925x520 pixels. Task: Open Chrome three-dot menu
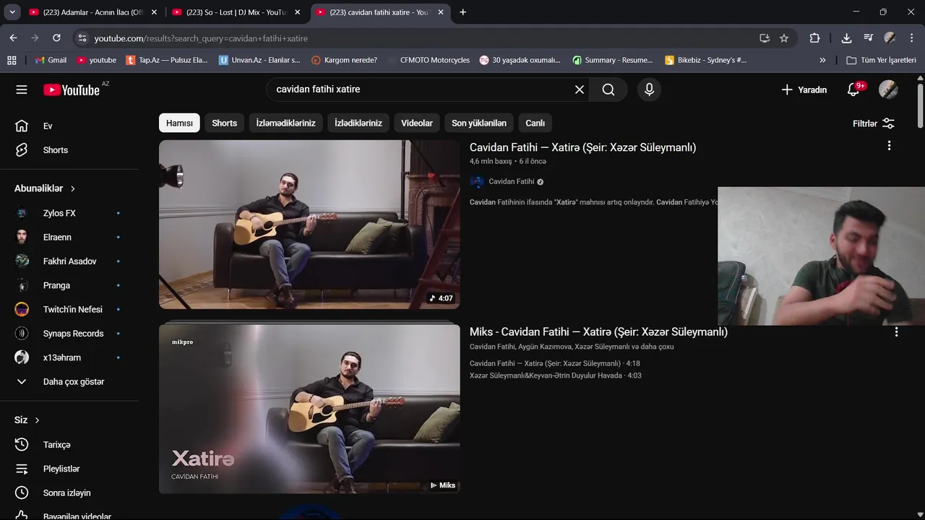[x=912, y=38]
